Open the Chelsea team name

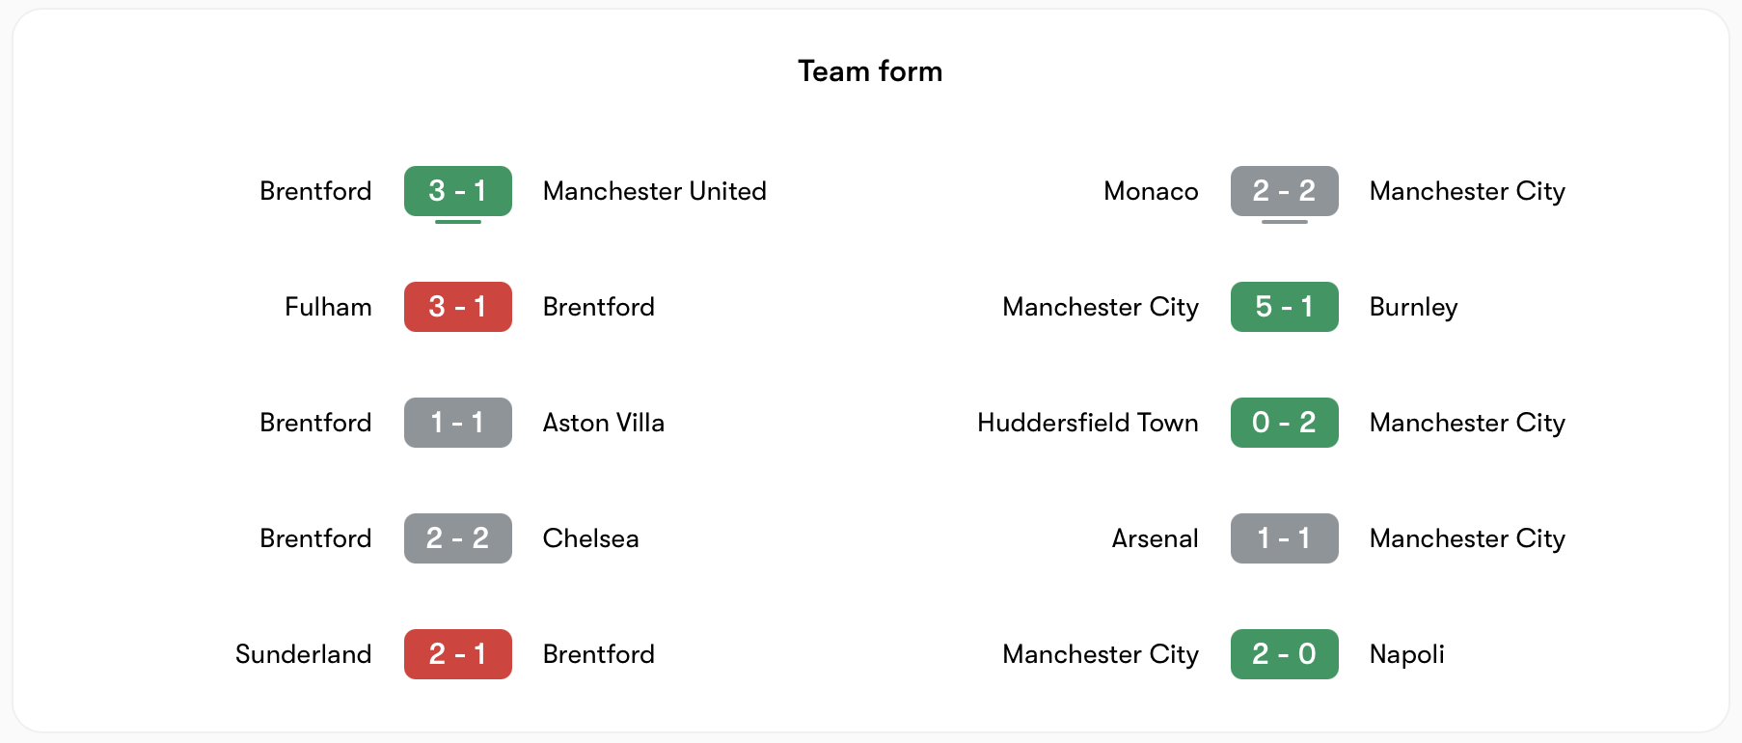590,538
